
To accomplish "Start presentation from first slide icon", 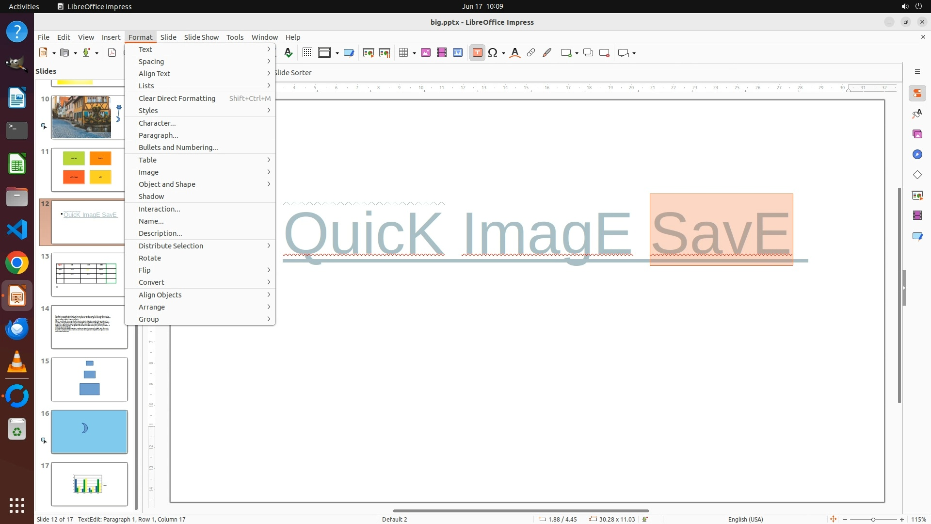I will coord(368,53).
